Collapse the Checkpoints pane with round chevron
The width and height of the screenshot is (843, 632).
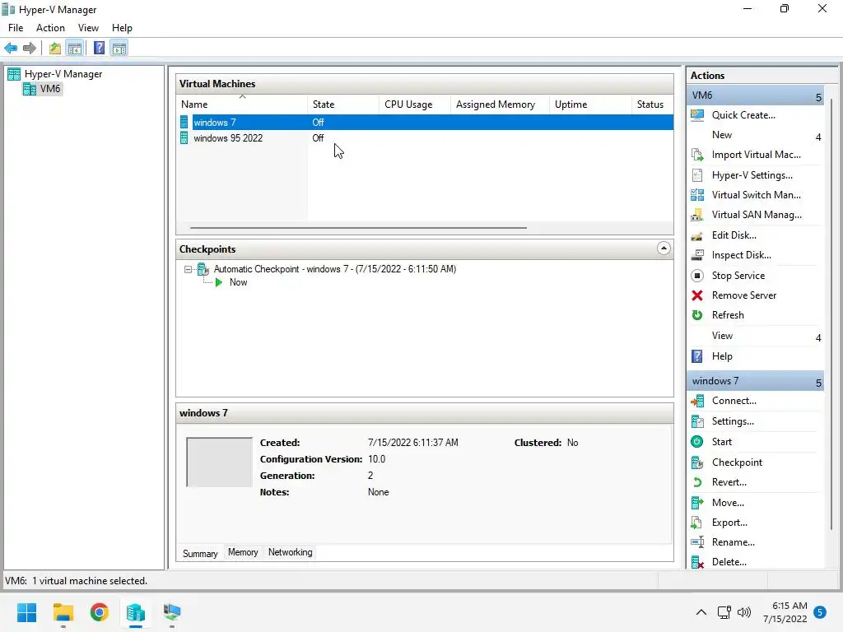(x=664, y=249)
